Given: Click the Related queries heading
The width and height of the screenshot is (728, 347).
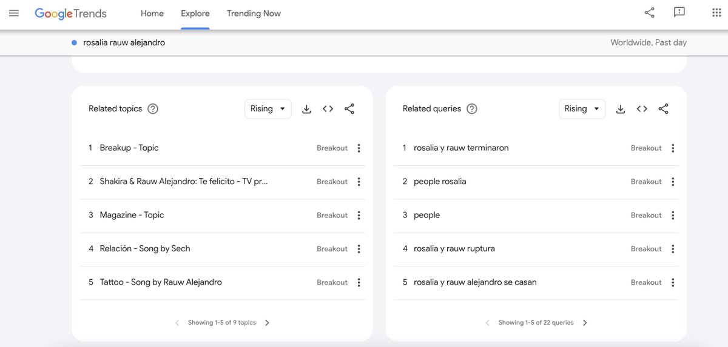Looking at the screenshot, I should pos(432,109).
